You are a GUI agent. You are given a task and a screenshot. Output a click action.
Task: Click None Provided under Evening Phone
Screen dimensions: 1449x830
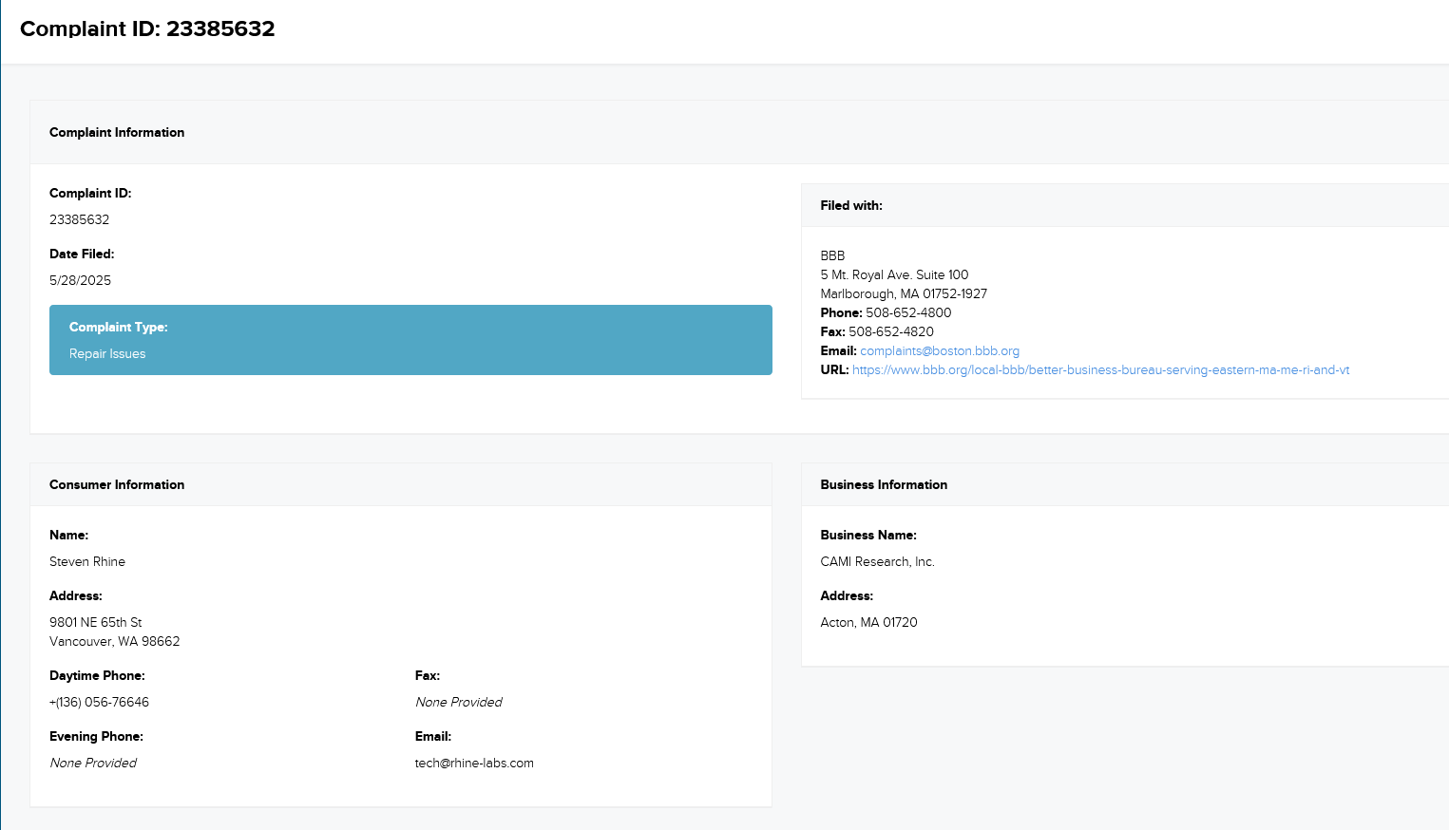pyautogui.click(x=93, y=764)
